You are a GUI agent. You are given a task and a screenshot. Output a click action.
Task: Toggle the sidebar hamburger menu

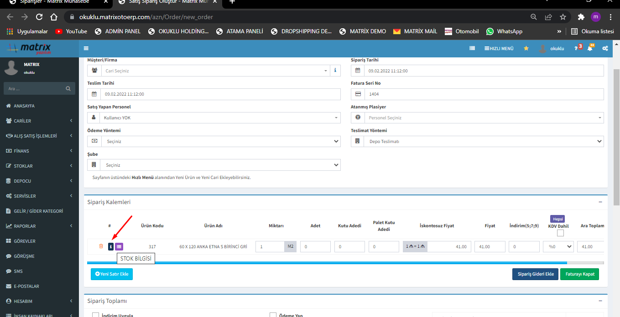point(86,48)
